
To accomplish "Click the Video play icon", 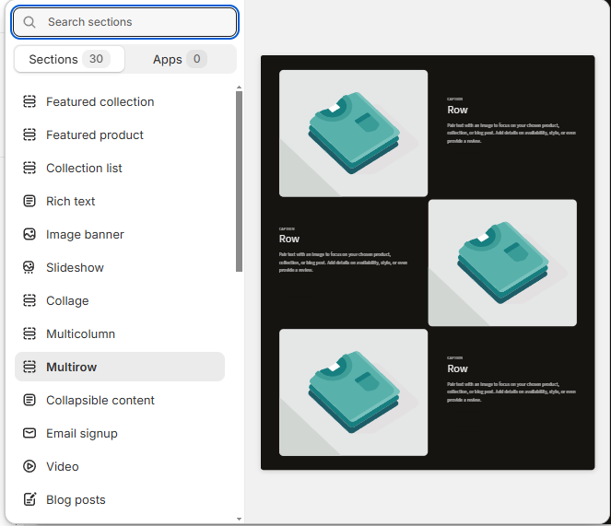I will [29, 466].
